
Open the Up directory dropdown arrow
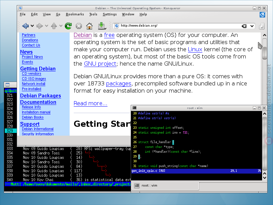[x=61, y=26]
